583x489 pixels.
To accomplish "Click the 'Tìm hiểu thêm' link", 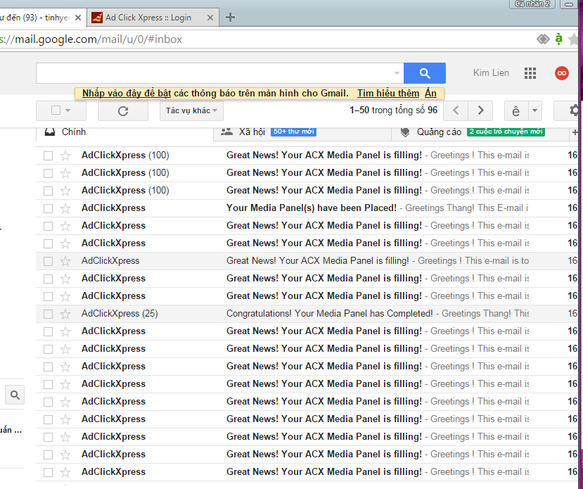I will tap(387, 94).
